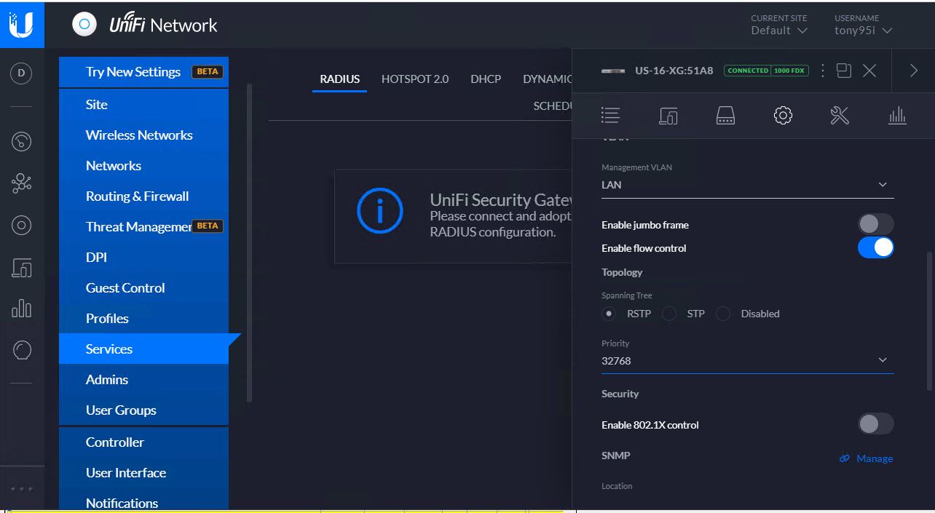The height and width of the screenshot is (513, 935).
Task: Open User Interface settings
Action: click(x=144, y=472)
